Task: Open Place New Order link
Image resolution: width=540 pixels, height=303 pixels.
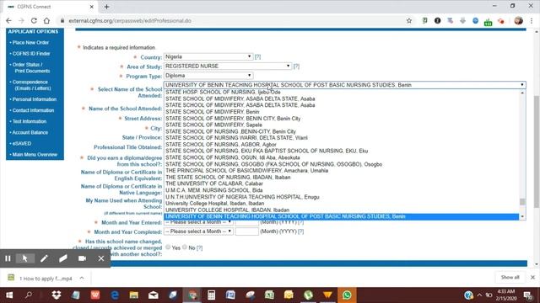Action: point(30,43)
